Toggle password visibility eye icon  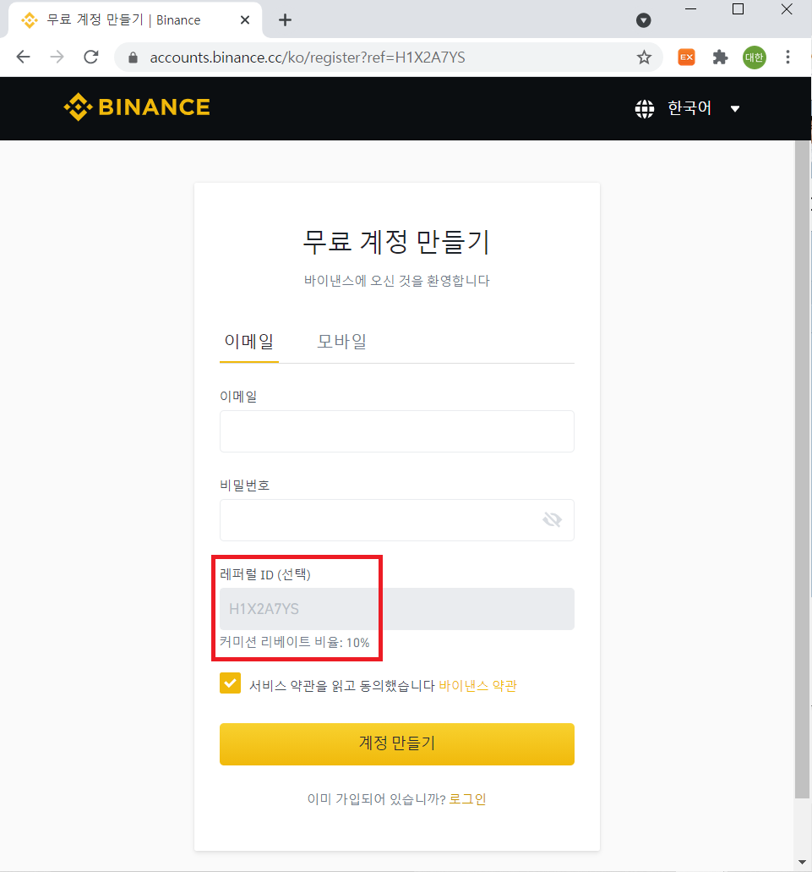coord(552,520)
